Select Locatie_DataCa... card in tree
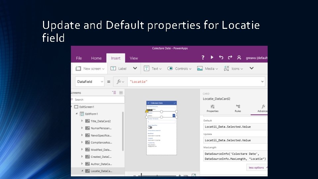This screenshot has height=179, width=318. (101, 171)
